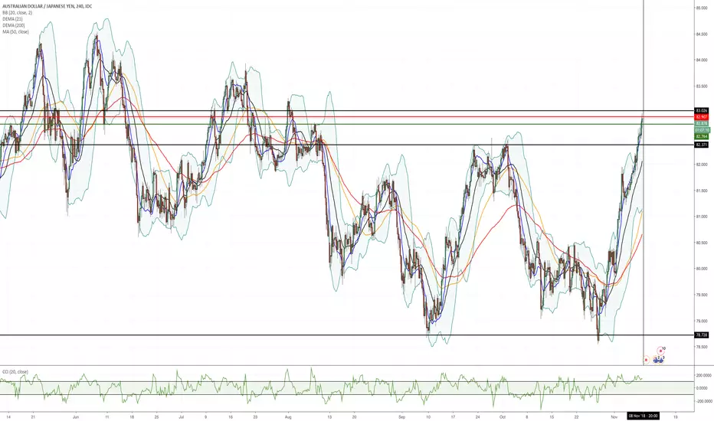Image resolution: width=714 pixels, height=421 pixels.
Task: Click the black 83.026 price label
Action: point(702,110)
